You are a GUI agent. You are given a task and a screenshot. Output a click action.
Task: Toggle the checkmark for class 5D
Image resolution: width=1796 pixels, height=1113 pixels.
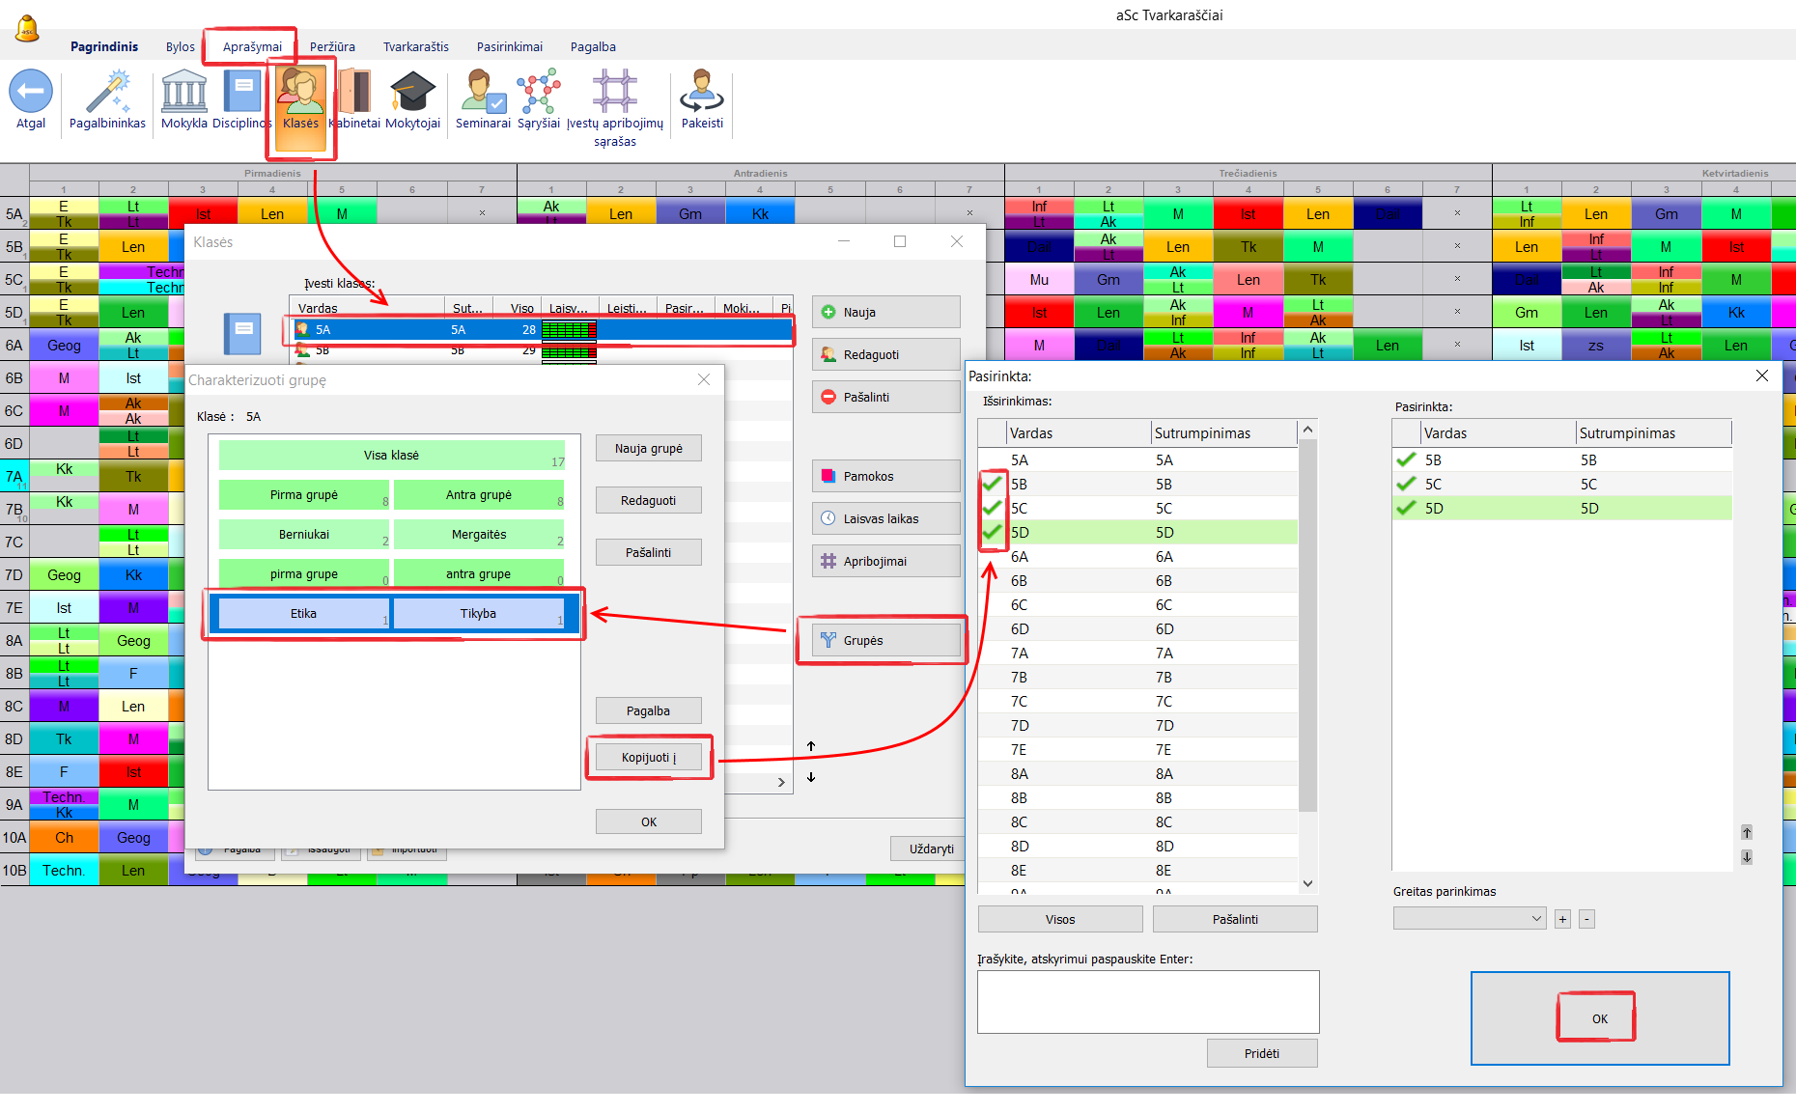pos(993,532)
